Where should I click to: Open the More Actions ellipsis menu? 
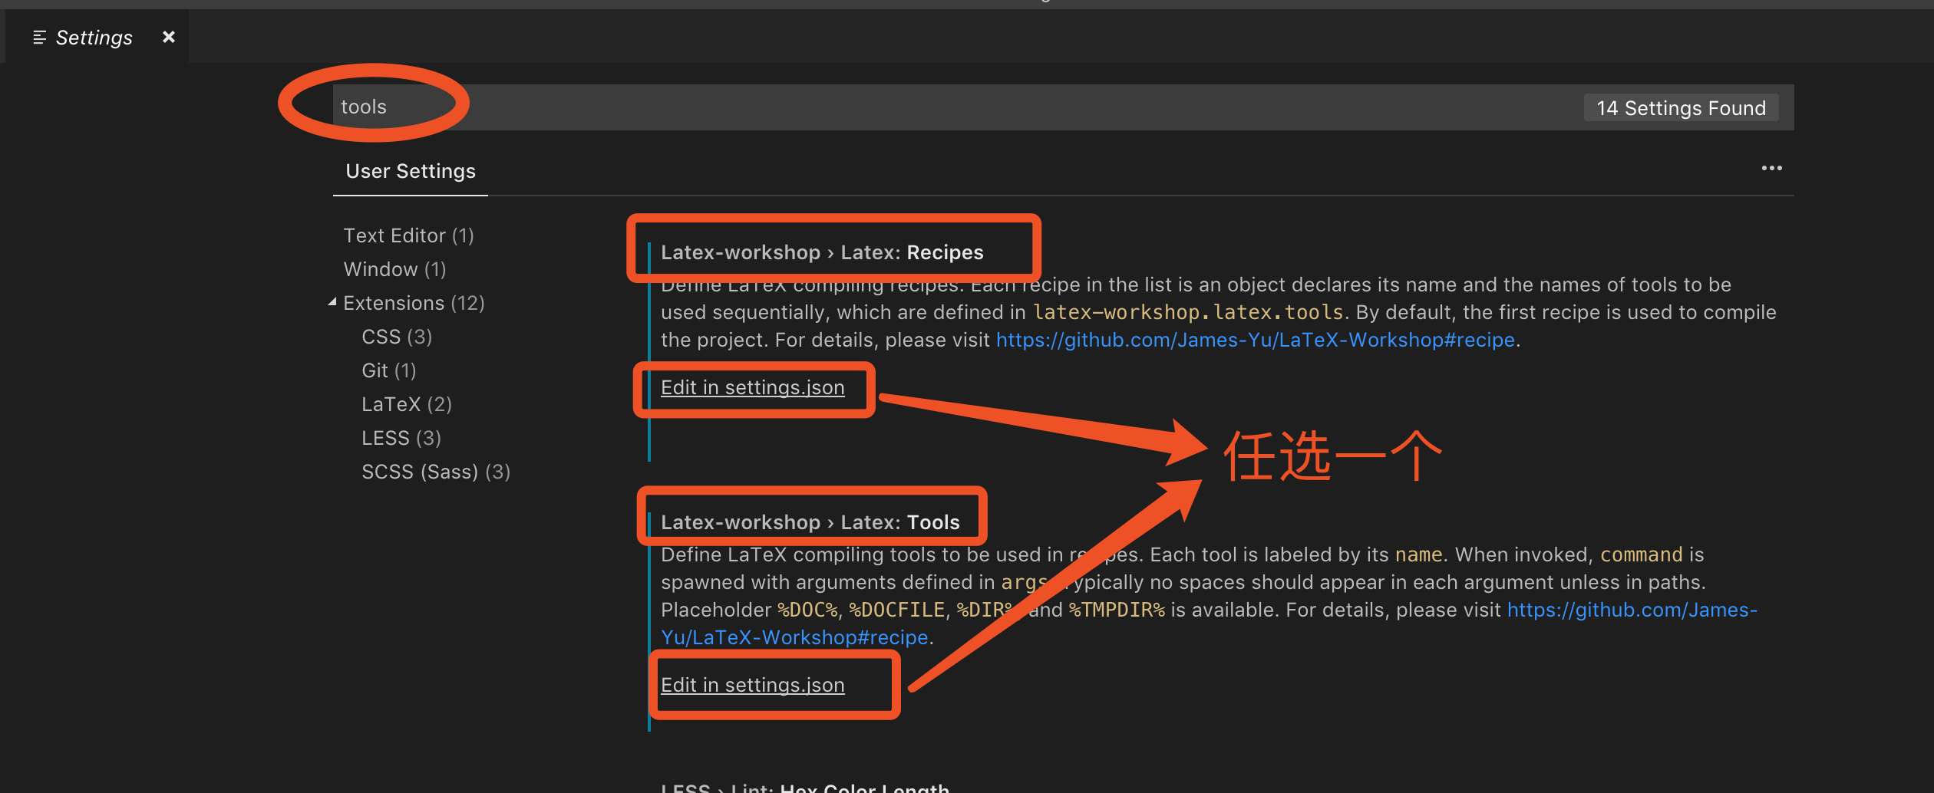[1771, 169]
